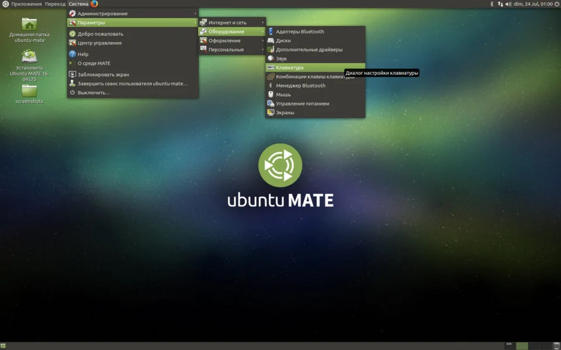
Task: Open the network connections indicator
Action: click(500, 4)
